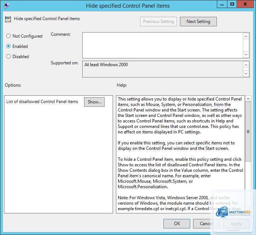This screenshot has width=256, height=235.
Task: Click the 'Options:' label
Action: 13,85
